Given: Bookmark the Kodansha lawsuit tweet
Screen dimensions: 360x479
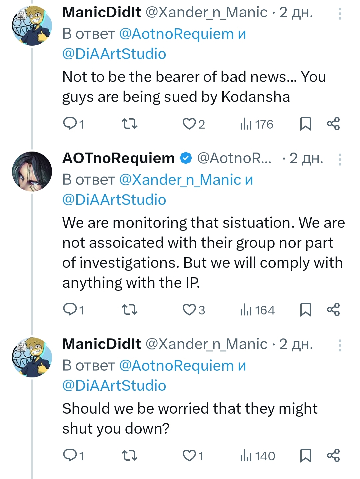Looking at the screenshot, I should [x=305, y=124].
